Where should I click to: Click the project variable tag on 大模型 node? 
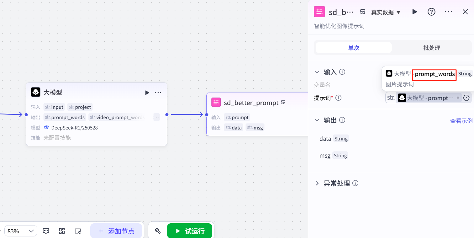coord(80,107)
